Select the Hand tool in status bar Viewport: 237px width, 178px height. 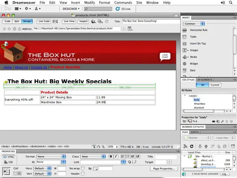tap(99, 147)
